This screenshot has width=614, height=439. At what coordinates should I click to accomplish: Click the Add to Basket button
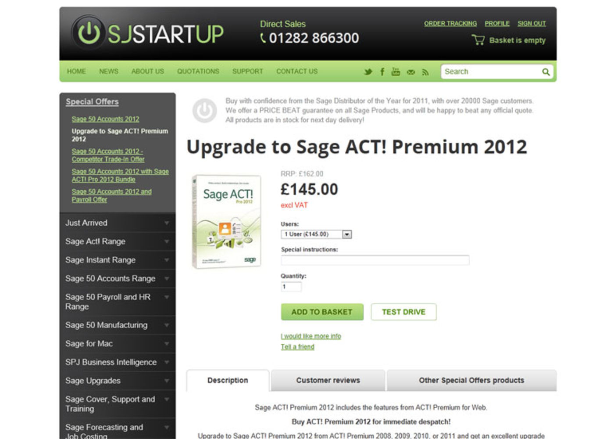coord(322,312)
